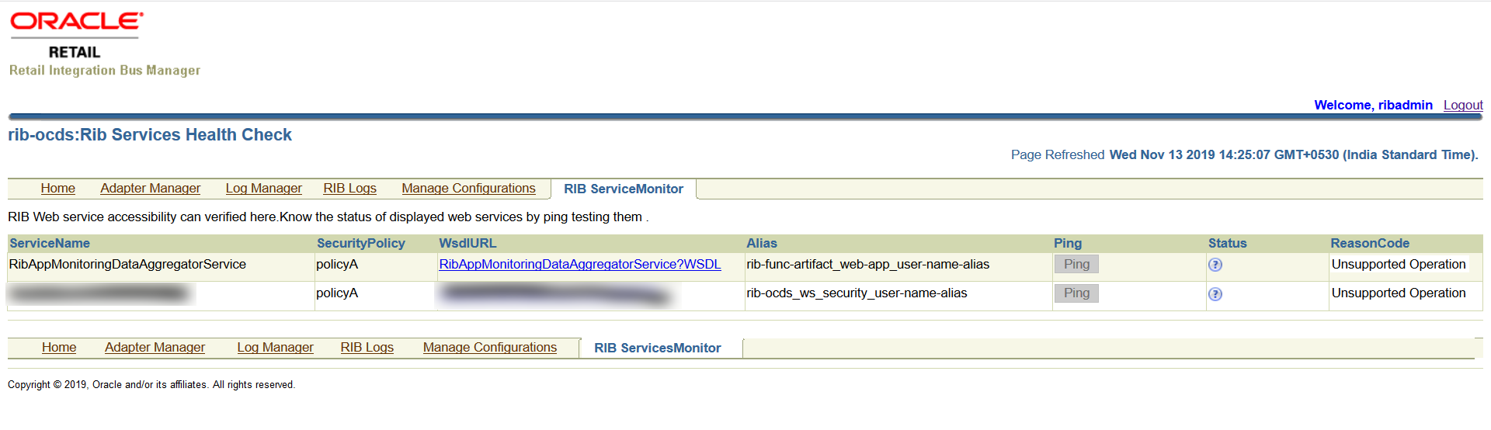This screenshot has height=430, width=1491.
Task: Ping the rib-ocds_ws_security_user-name-alias service
Action: [1076, 293]
